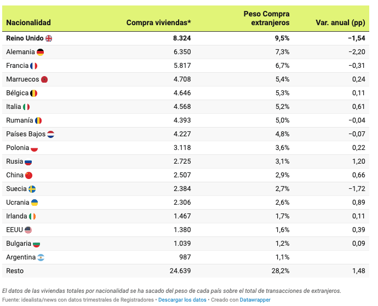
Task: Click the Chinese flag icon
Action: (x=29, y=175)
